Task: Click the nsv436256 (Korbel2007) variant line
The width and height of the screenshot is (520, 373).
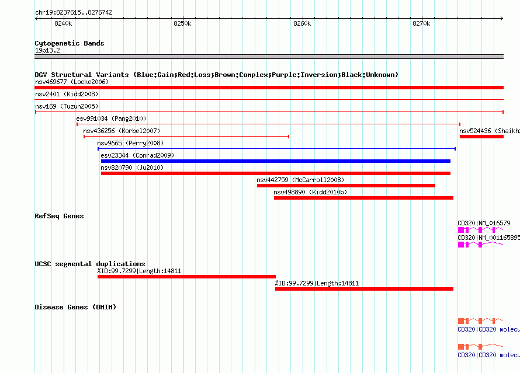Action: click(x=186, y=137)
